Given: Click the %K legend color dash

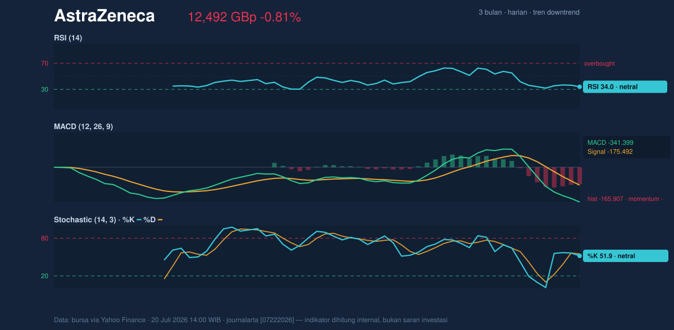Looking at the screenshot, I should [x=139, y=220].
